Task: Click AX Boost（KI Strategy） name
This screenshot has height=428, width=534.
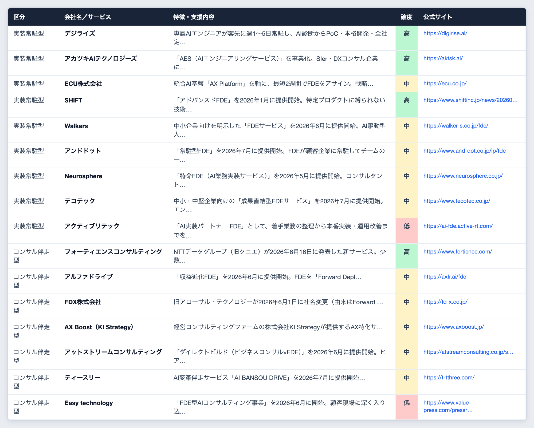Action: click(x=99, y=327)
